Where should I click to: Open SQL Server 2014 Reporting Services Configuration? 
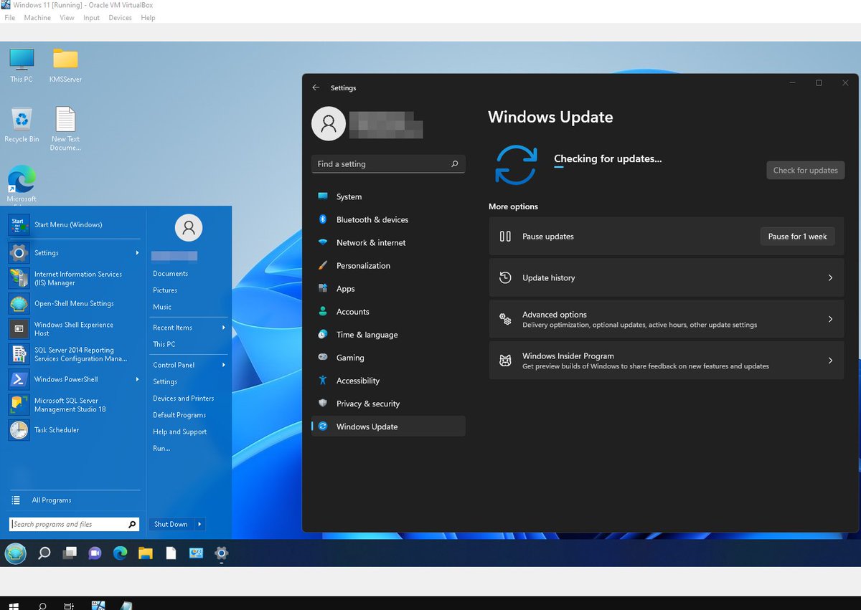pos(75,354)
